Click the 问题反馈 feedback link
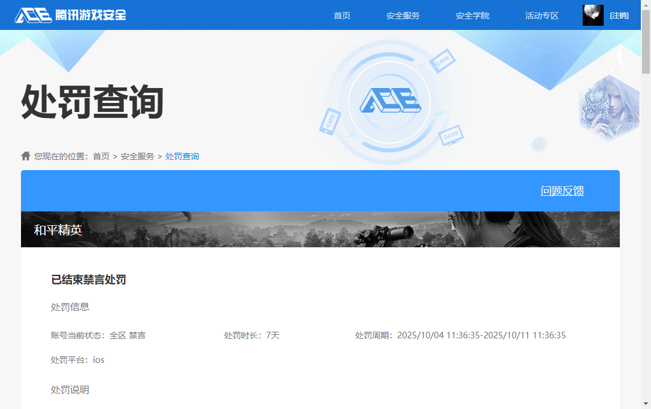This screenshot has width=651, height=409. (563, 190)
